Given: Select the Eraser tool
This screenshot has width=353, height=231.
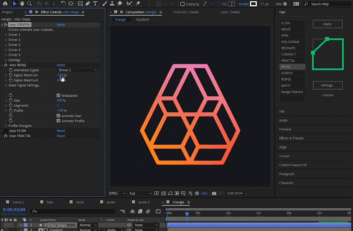Looking at the screenshot, I should click(x=119, y=4).
